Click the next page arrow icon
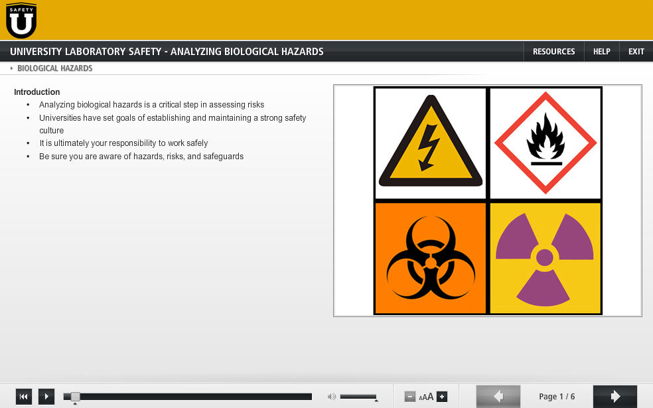 [615, 396]
